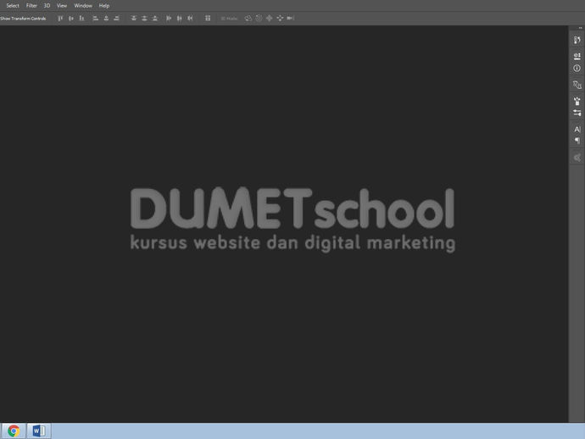Click Distribute Top Edges icon
This screenshot has height=439, width=585.
(134, 19)
